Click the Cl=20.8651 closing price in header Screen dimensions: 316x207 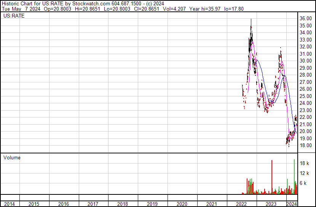(x=146, y=9)
